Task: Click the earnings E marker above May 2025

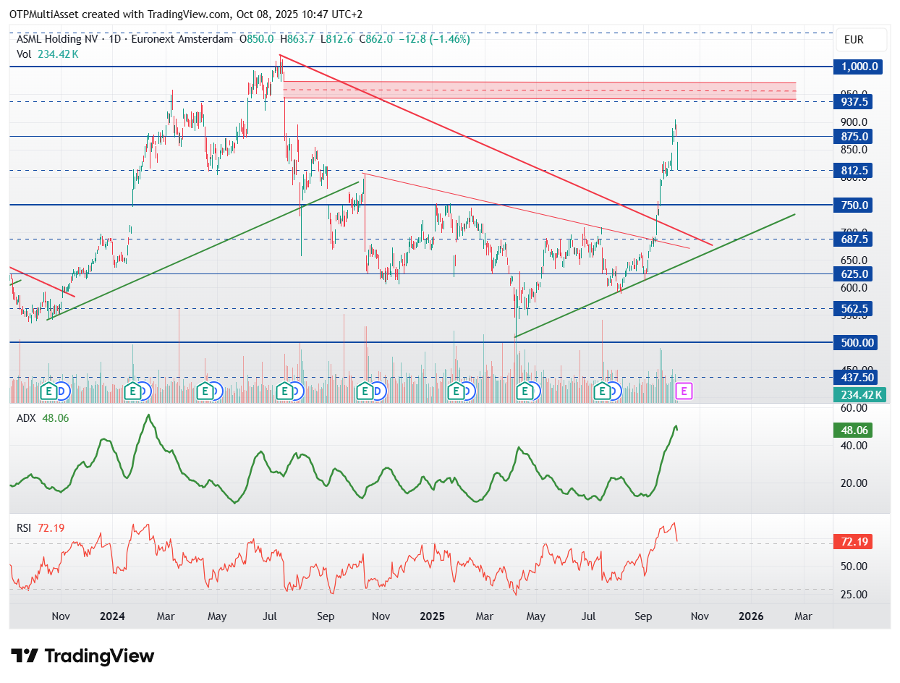Action: pos(525,391)
